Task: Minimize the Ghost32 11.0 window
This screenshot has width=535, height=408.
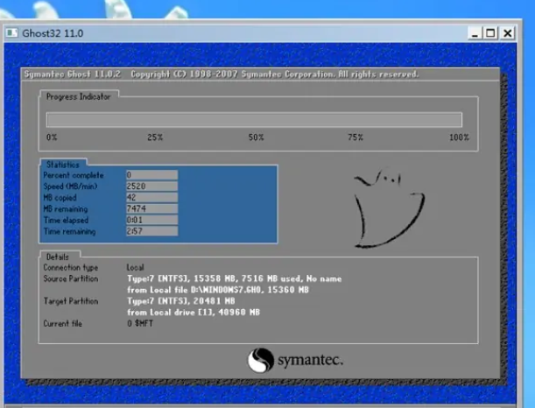Action: point(475,33)
